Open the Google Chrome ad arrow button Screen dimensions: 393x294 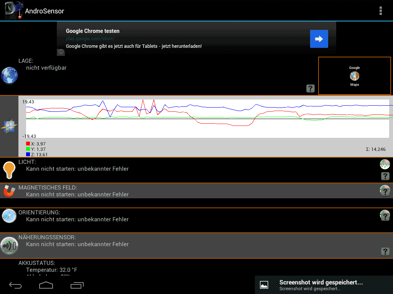[x=319, y=39]
